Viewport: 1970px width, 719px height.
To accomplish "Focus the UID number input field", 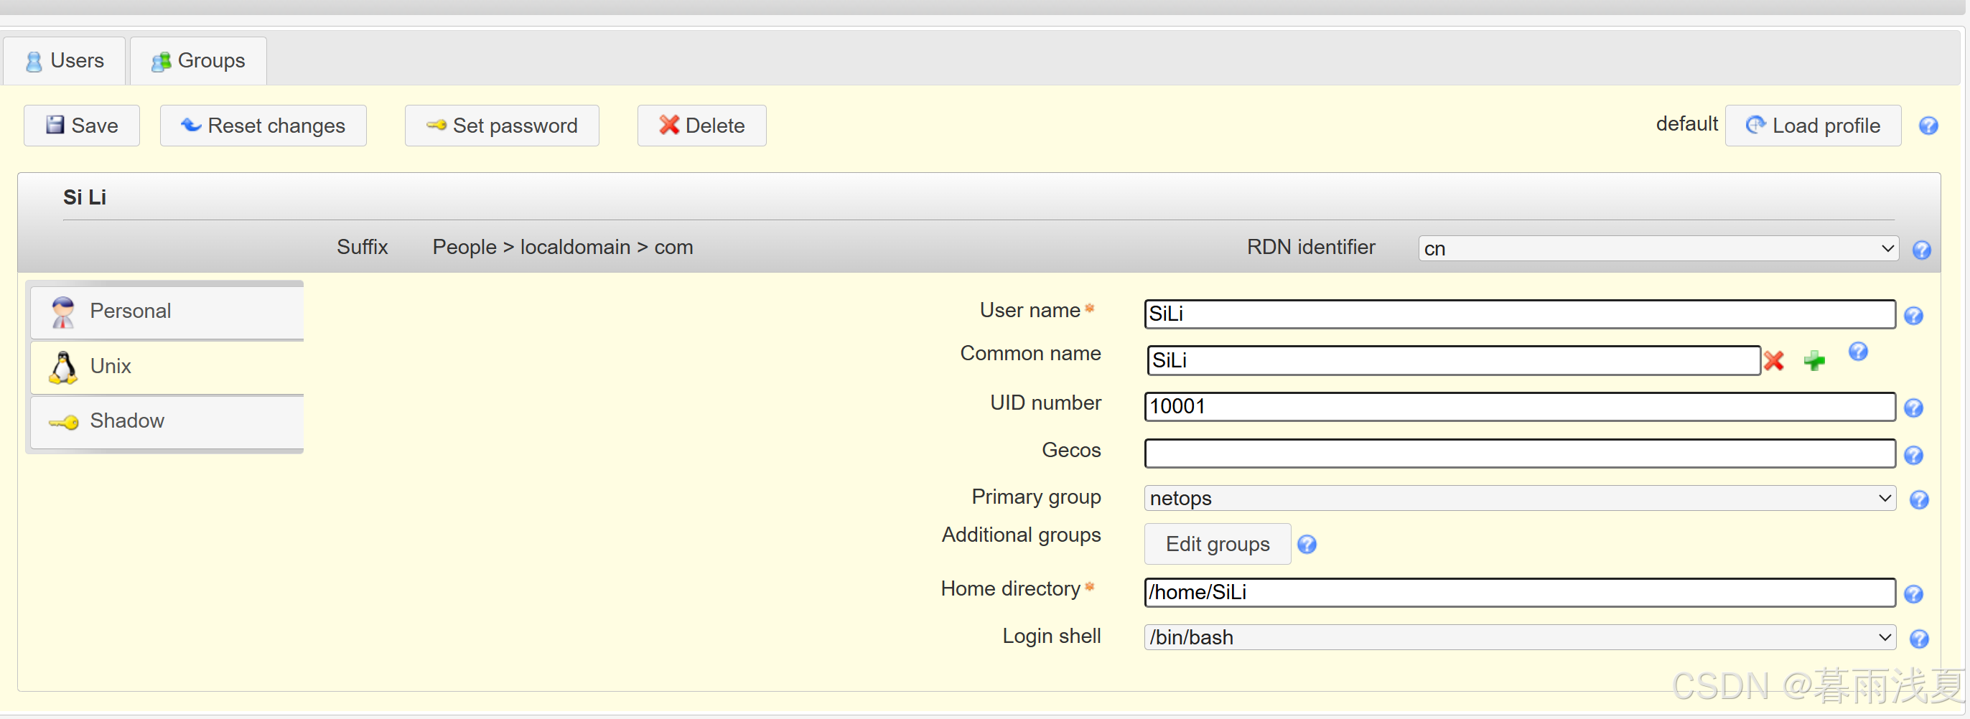I will 1520,406.
